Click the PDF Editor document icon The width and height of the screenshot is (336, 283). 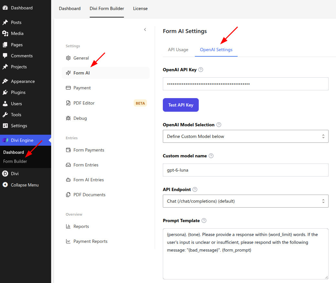coord(68,103)
